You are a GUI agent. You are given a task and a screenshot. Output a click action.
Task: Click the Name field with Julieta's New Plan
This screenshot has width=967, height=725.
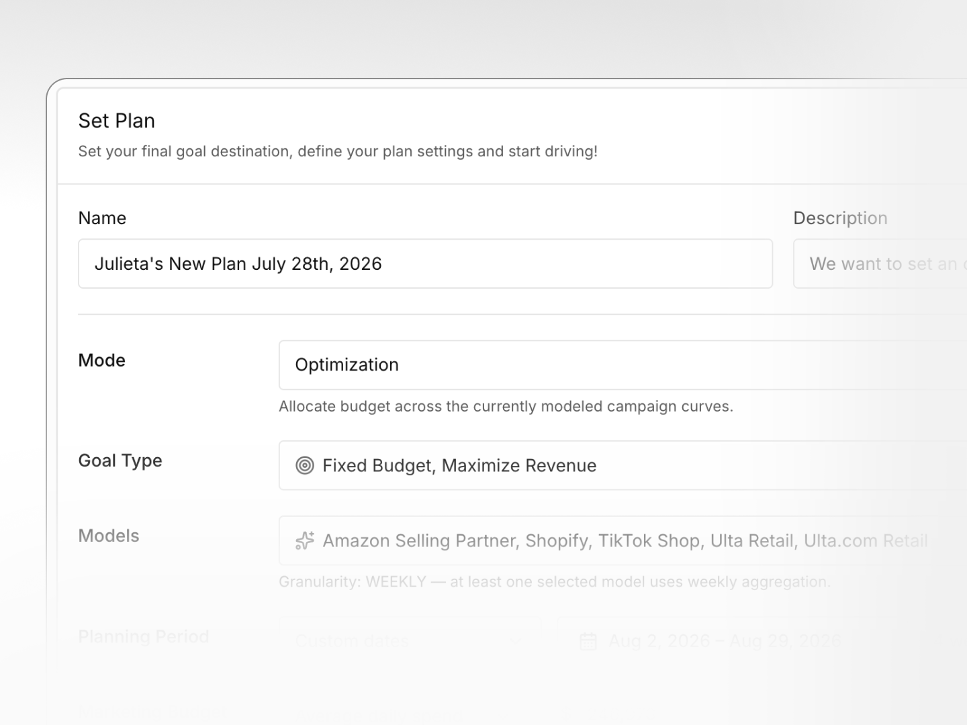pyautogui.click(x=425, y=264)
